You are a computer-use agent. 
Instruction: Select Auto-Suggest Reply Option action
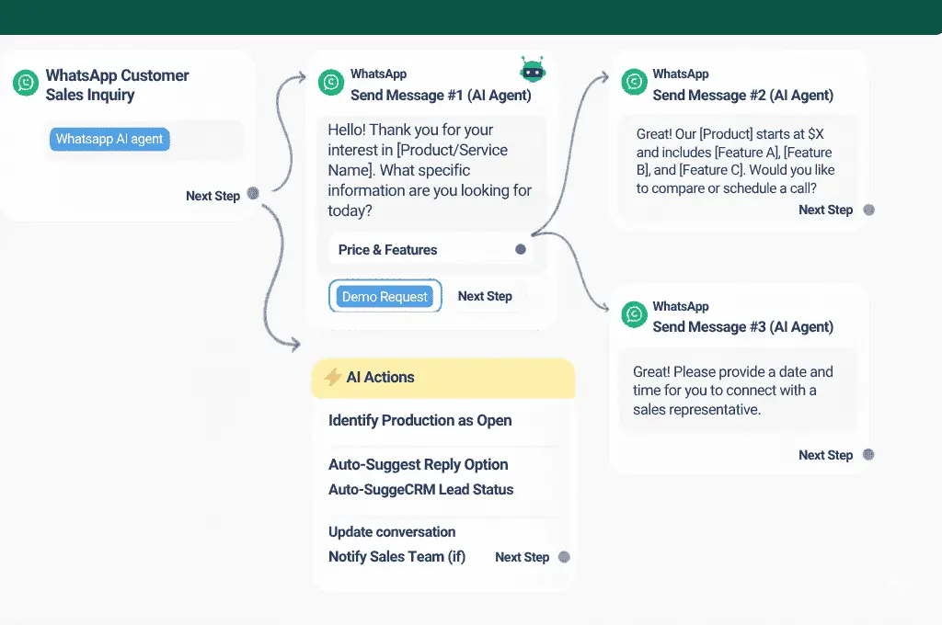pos(419,464)
